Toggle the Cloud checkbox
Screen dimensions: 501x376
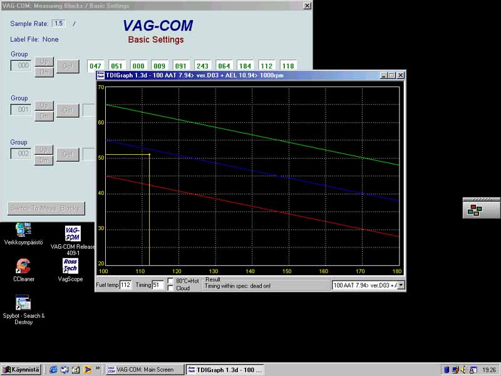171,288
